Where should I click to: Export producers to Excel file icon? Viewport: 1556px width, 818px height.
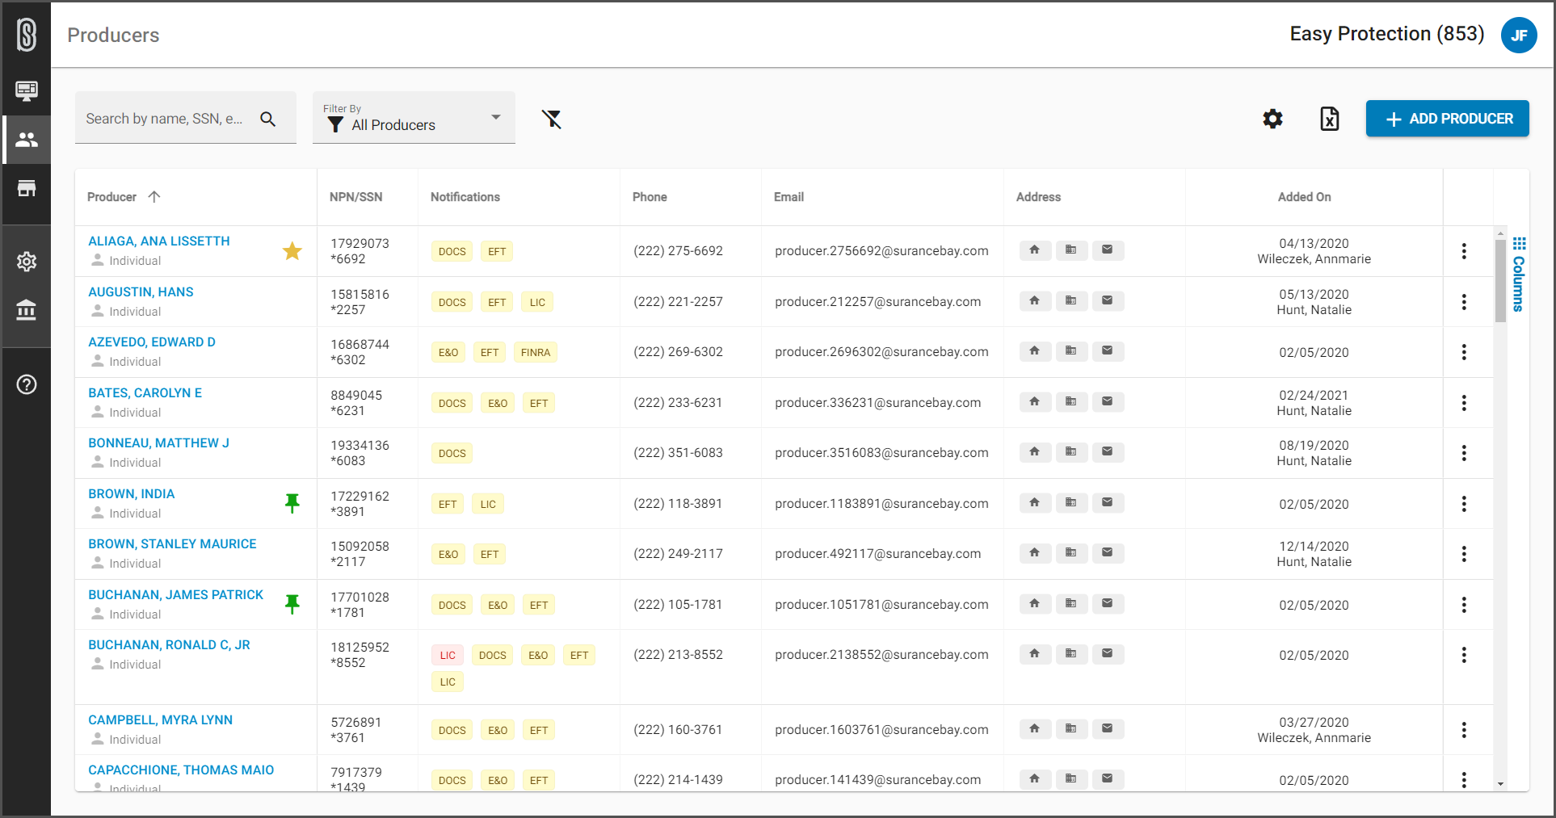click(1330, 119)
